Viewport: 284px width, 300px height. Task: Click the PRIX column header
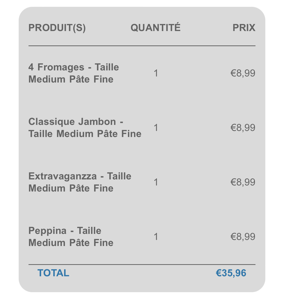[x=244, y=28]
